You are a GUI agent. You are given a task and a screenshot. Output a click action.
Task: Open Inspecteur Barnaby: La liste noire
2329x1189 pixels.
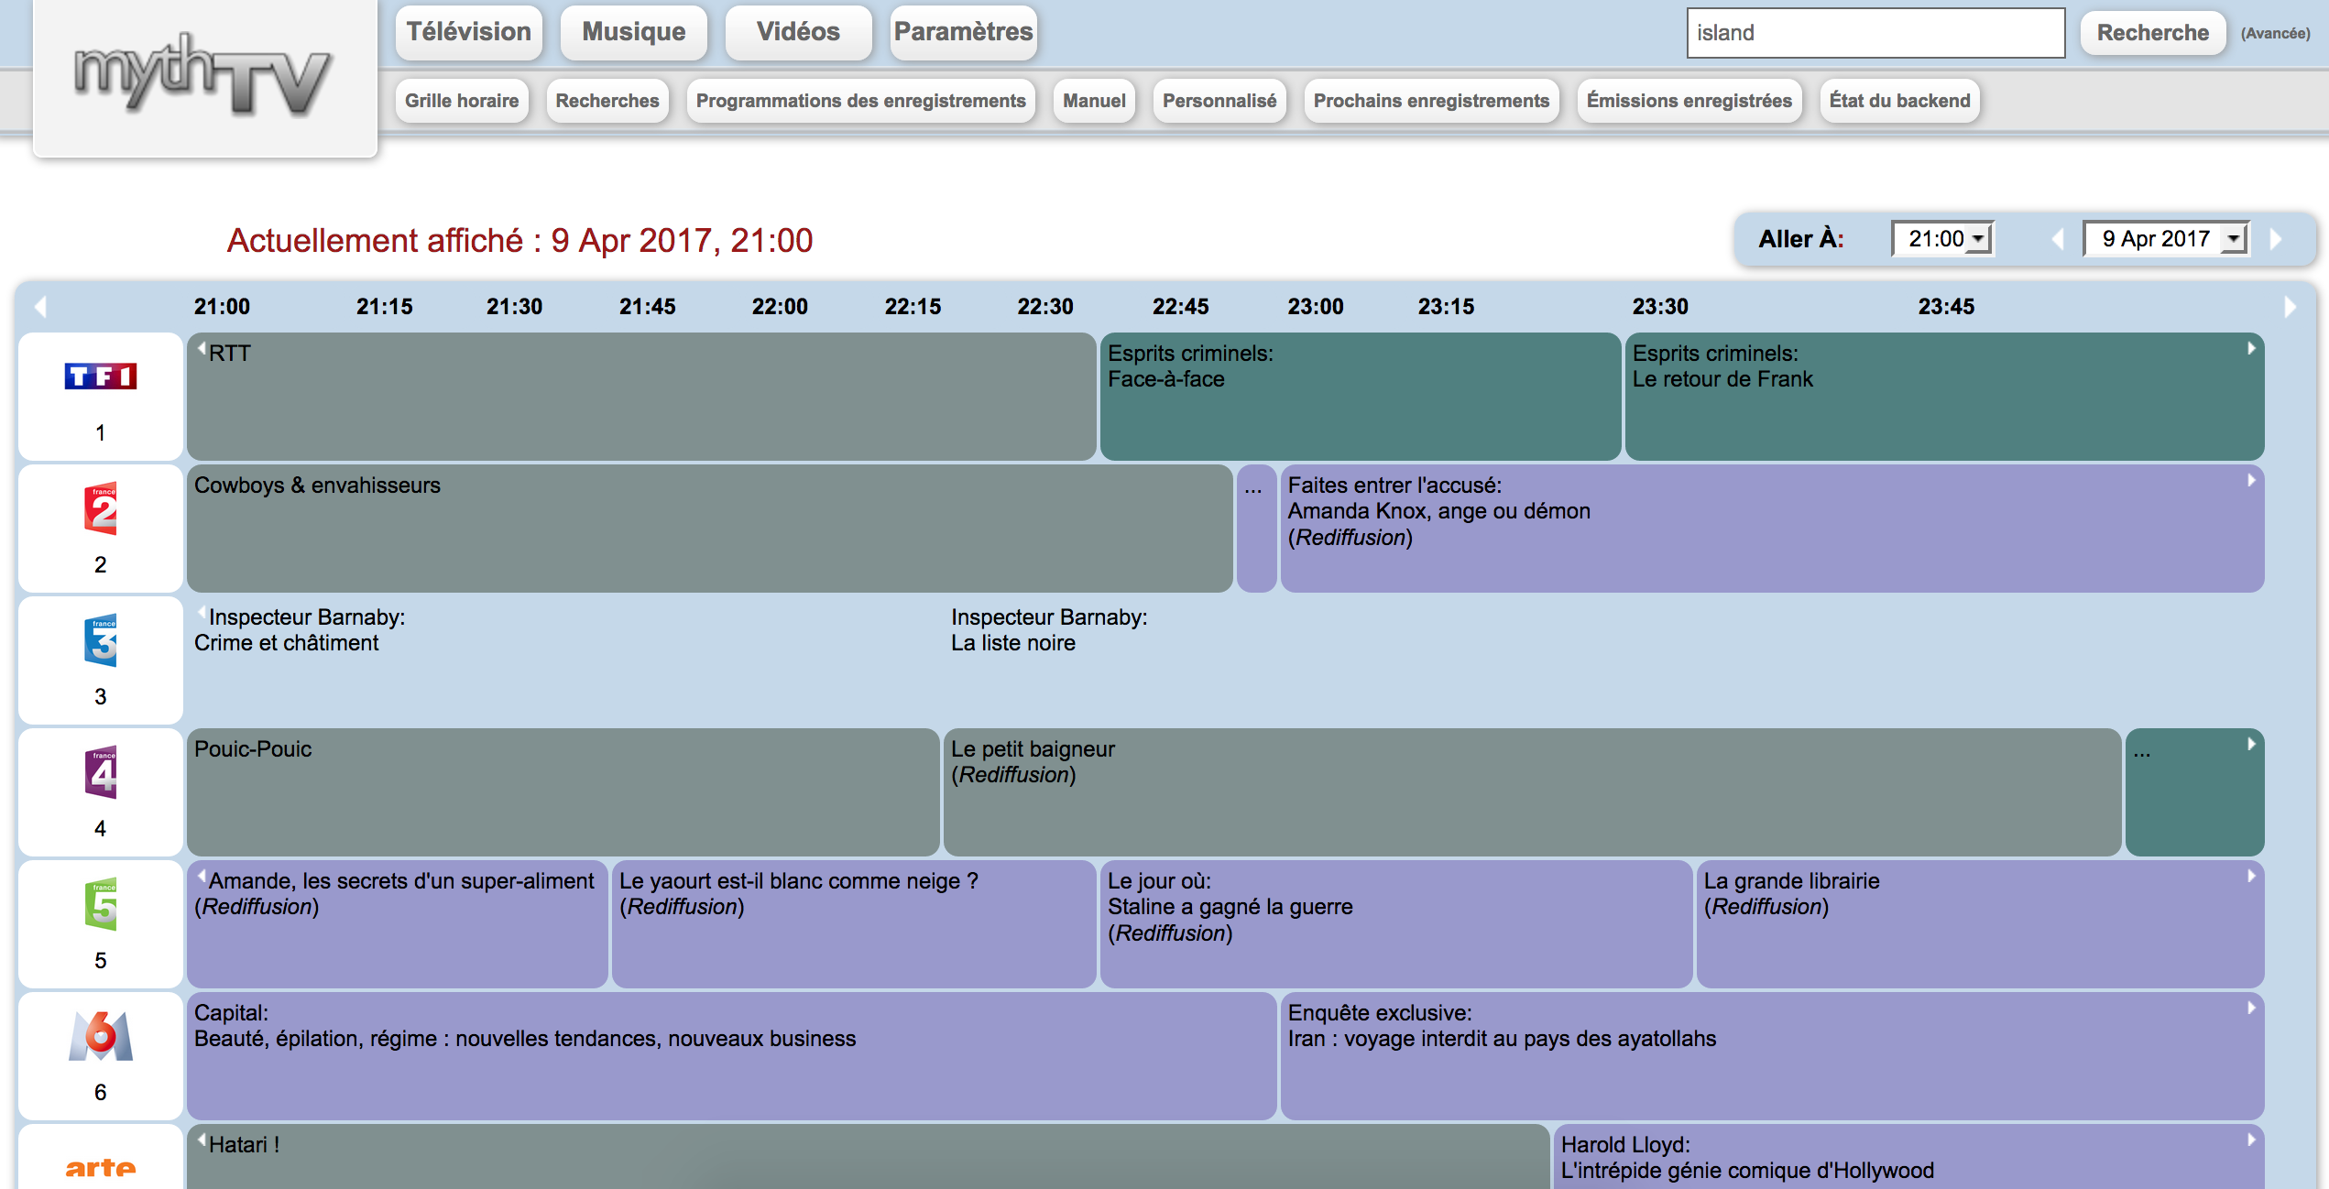[1603, 660]
